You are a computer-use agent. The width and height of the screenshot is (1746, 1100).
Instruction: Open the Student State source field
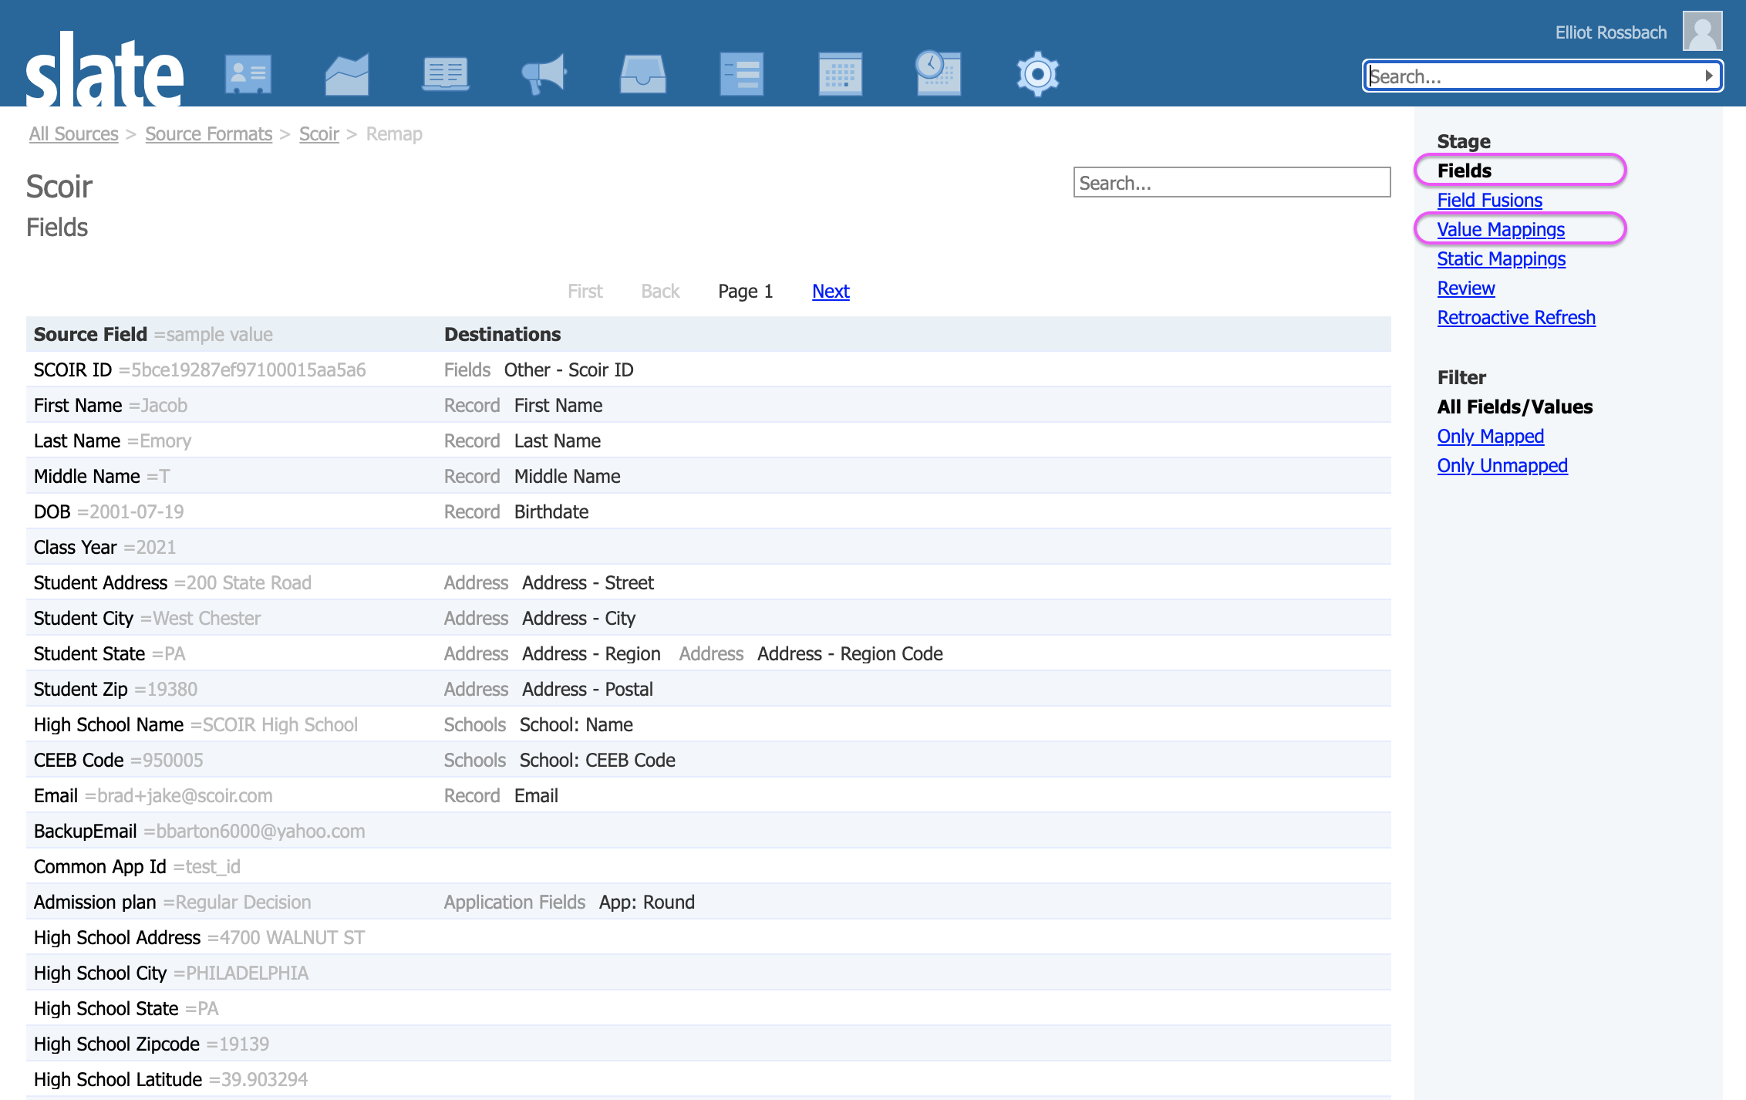[x=89, y=653]
